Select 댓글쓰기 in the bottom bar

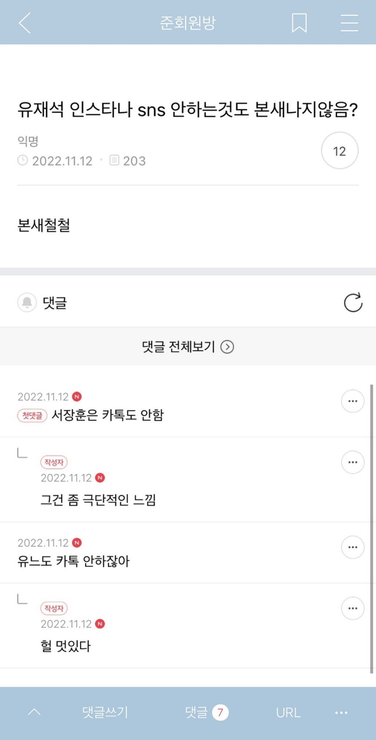[x=105, y=712]
